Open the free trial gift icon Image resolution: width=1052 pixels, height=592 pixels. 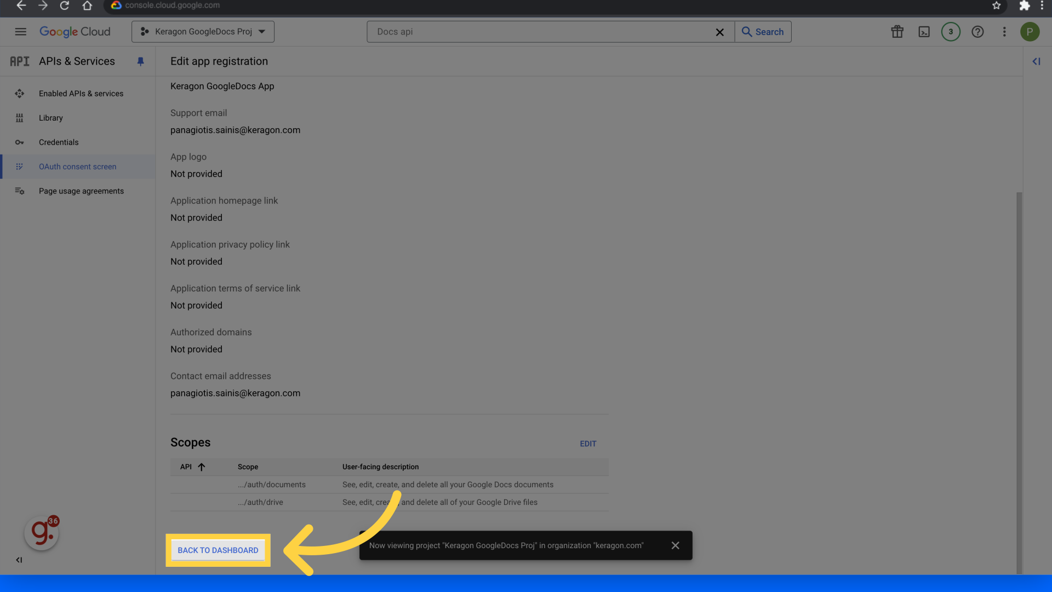pyautogui.click(x=897, y=32)
